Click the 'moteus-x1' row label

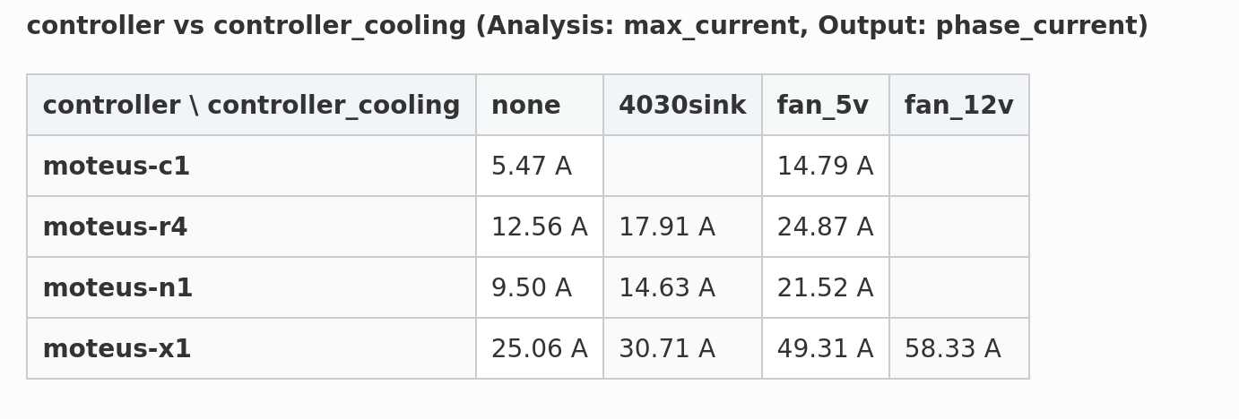pos(117,349)
